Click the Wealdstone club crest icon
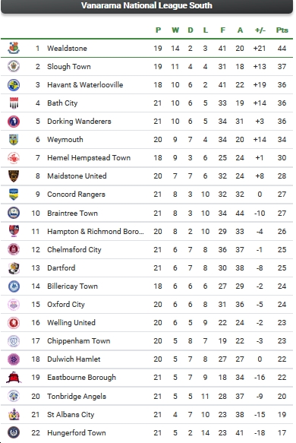Image resolution: width=296 pixels, height=443 pixels. click(14, 48)
